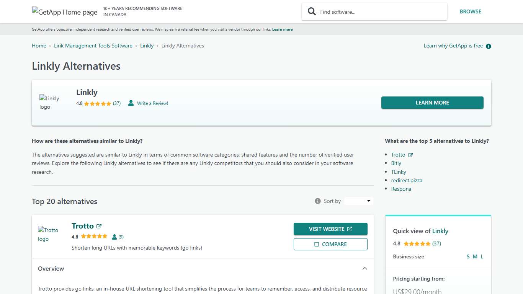The height and width of the screenshot is (294, 523).
Task: Click the Linkly logo image
Action: pos(49,103)
